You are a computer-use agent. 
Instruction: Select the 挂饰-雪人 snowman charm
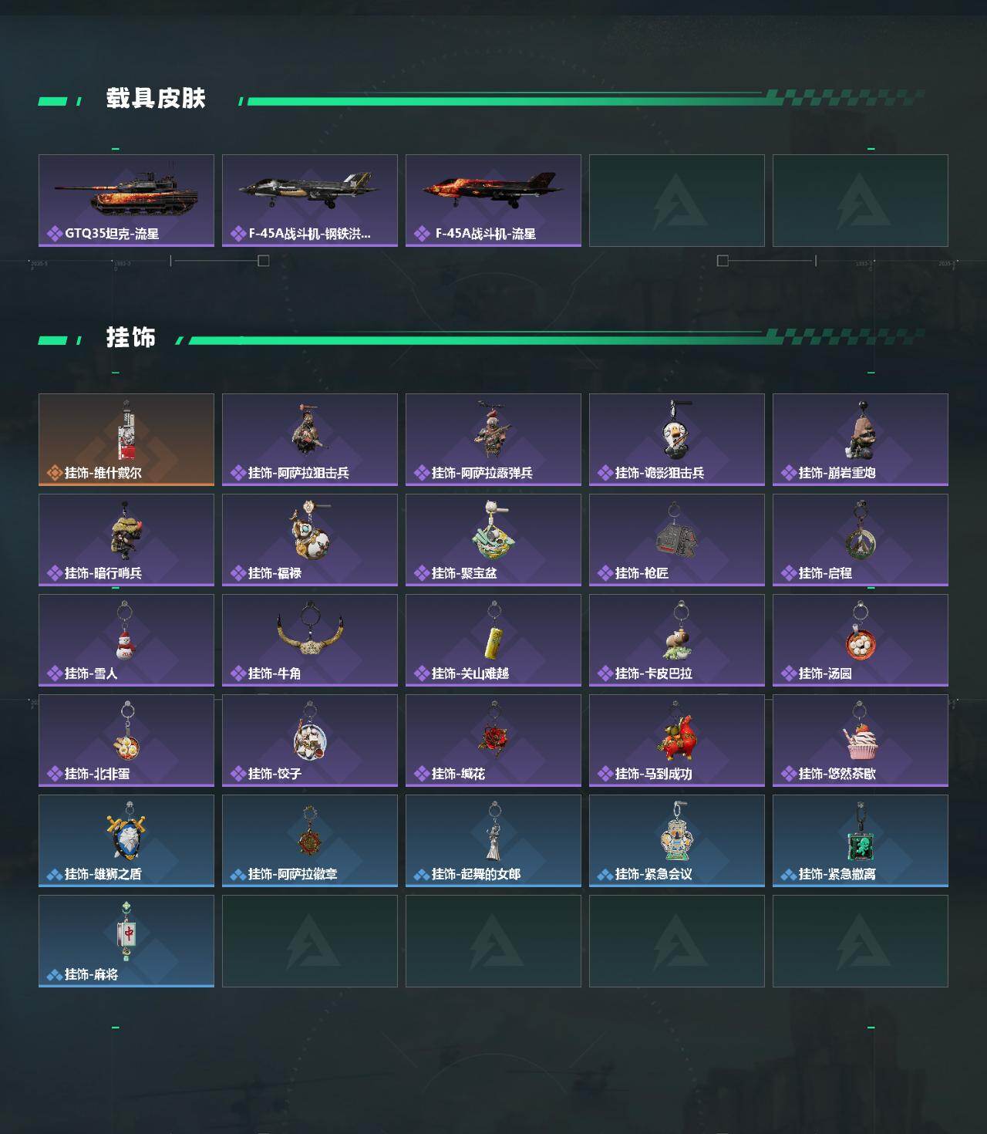[126, 640]
